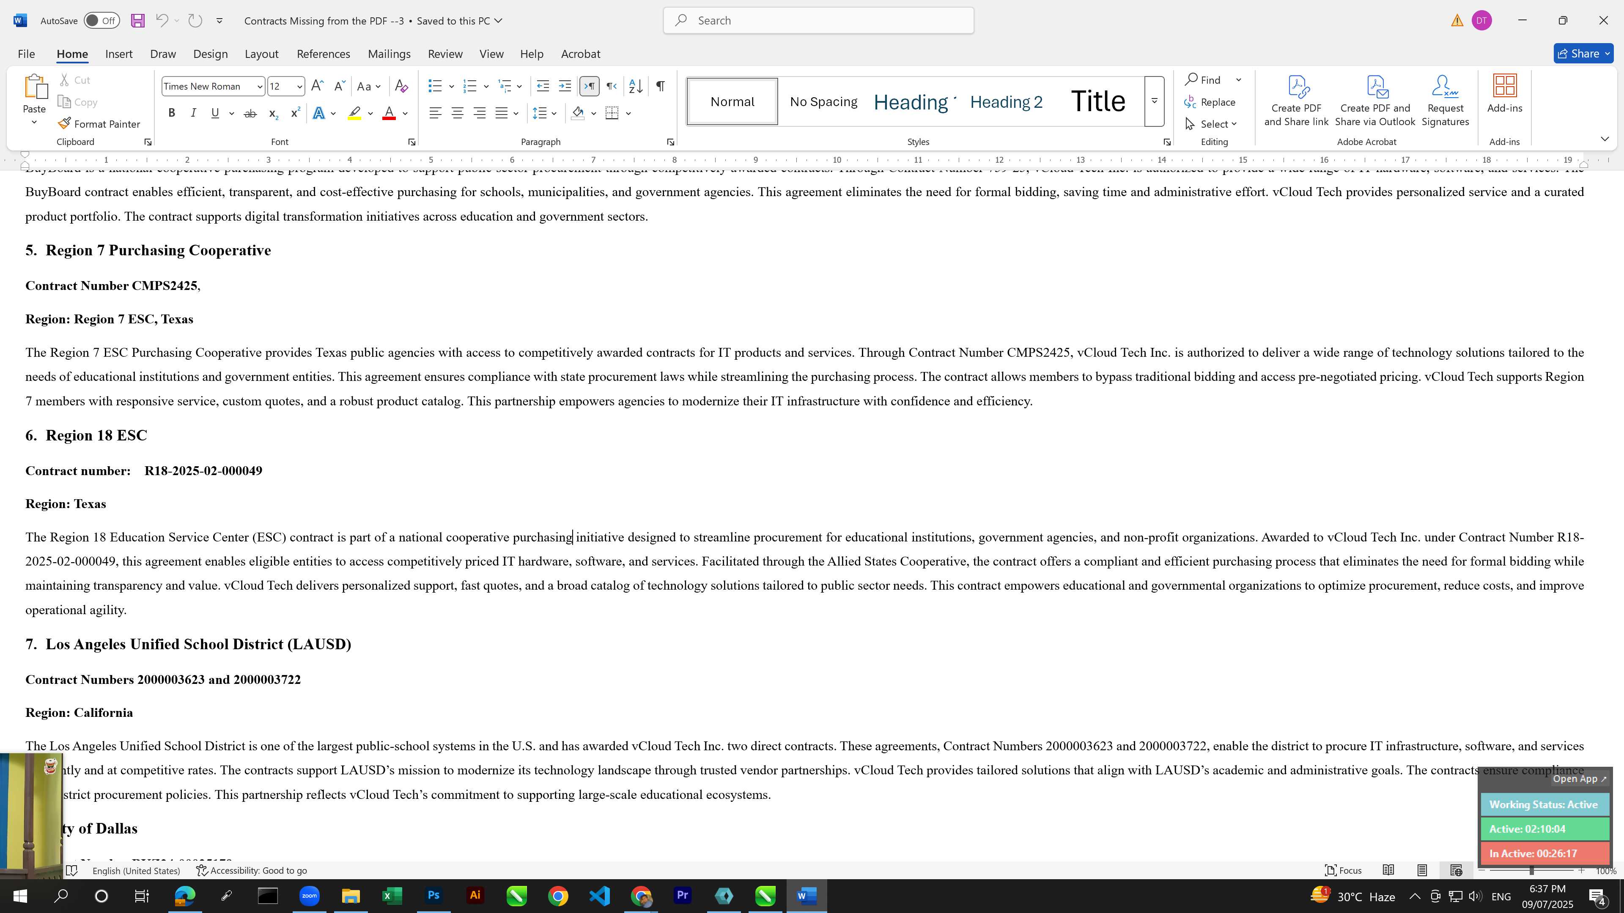
Task: Click the Search box in title bar
Action: coord(818,21)
